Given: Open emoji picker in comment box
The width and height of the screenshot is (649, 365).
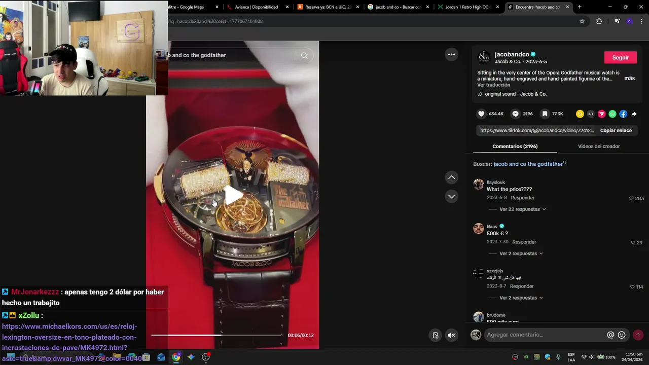Looking at the screenshot, I should tap(622, 335).
